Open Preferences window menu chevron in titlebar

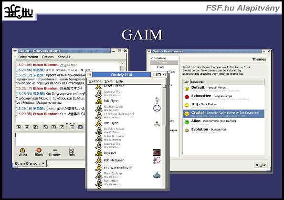(149, 51)
